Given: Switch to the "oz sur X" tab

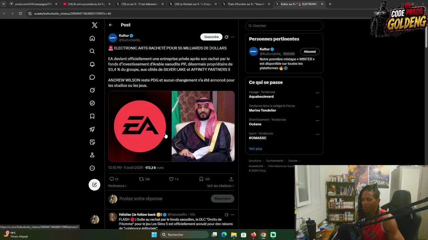Looking at the screenshot, I should tap(140, 4).
